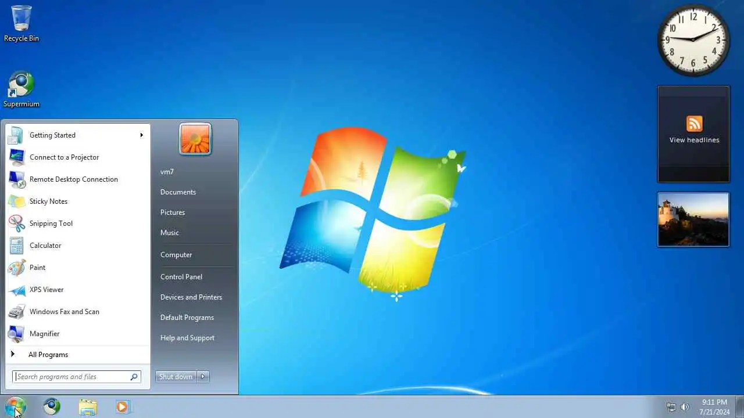Open Default Programs
The width and height of the screenshot is (744, 418).
click(187, 318)
